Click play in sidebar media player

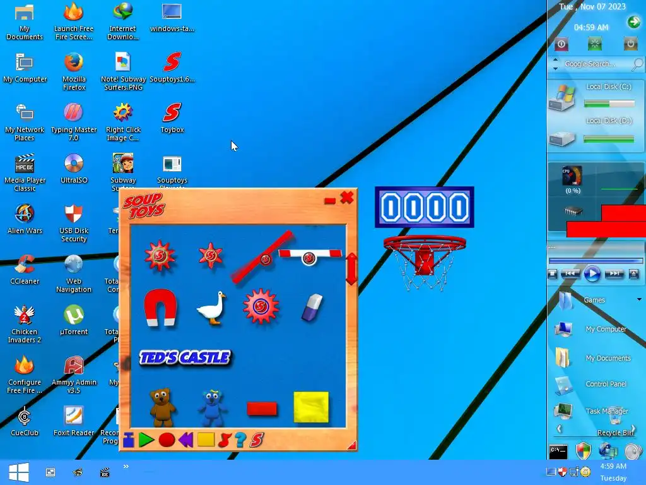(x=592, y=274)
